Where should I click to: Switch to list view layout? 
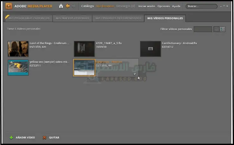click(223, 29)
